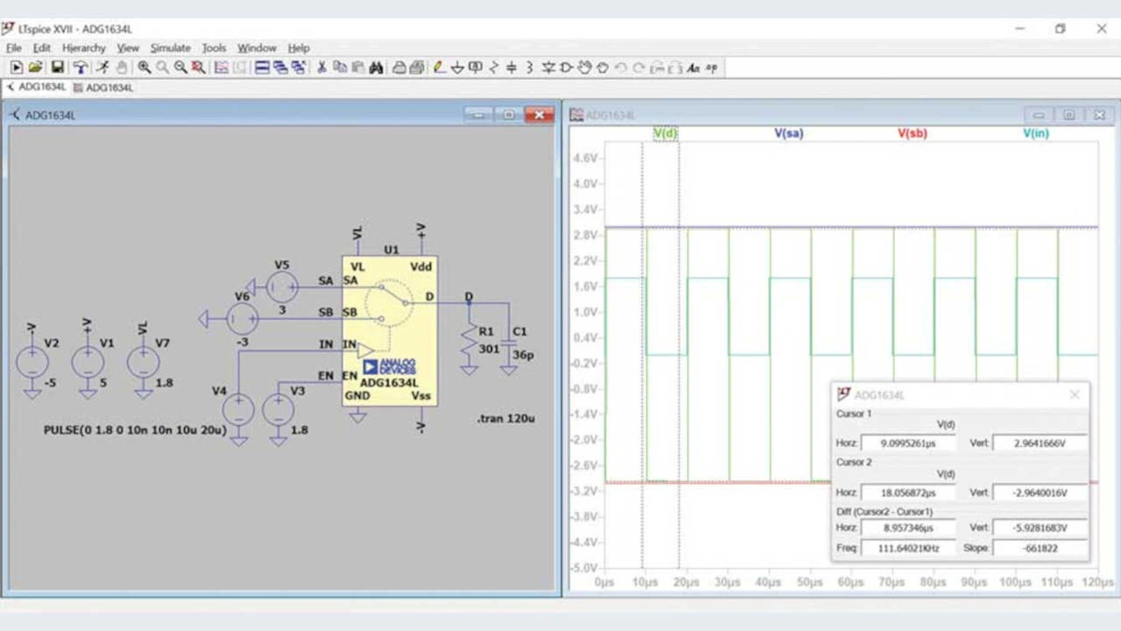
Task: Add a SPICE directive with .op icon
Action: [711, 67]
